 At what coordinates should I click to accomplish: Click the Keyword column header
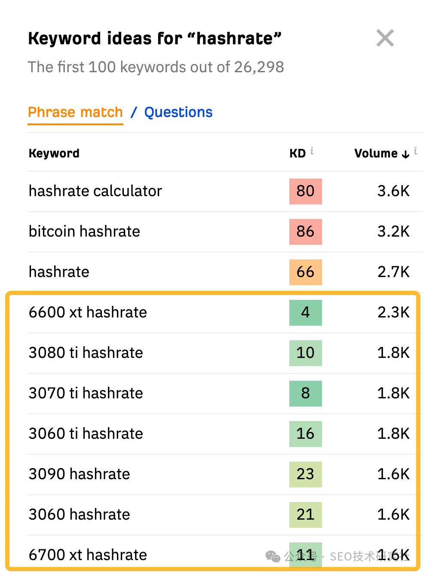tap(54, 154)
